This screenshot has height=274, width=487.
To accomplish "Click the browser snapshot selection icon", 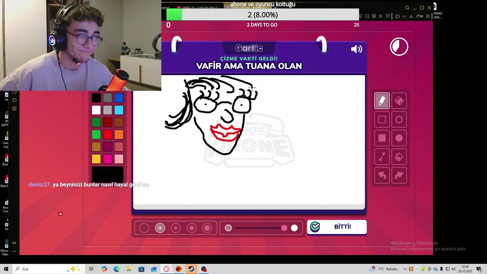I will coord(367,16).
